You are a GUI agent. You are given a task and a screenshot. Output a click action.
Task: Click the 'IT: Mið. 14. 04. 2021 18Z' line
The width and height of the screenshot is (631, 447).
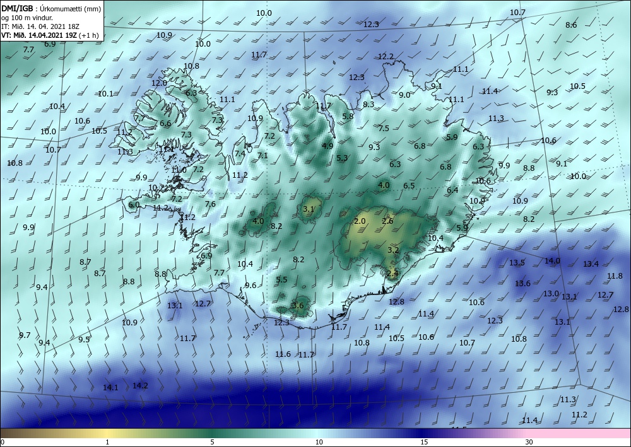tap(40, 26)
